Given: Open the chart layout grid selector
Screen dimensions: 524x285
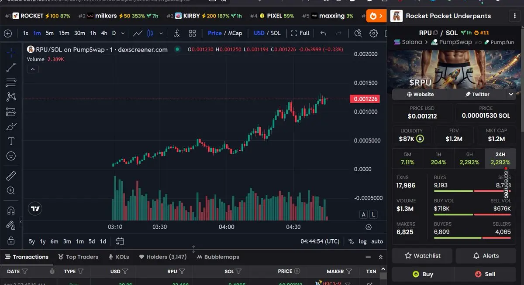Looking at the screenshot, I should pyautogui.click(x=192, y=33).
